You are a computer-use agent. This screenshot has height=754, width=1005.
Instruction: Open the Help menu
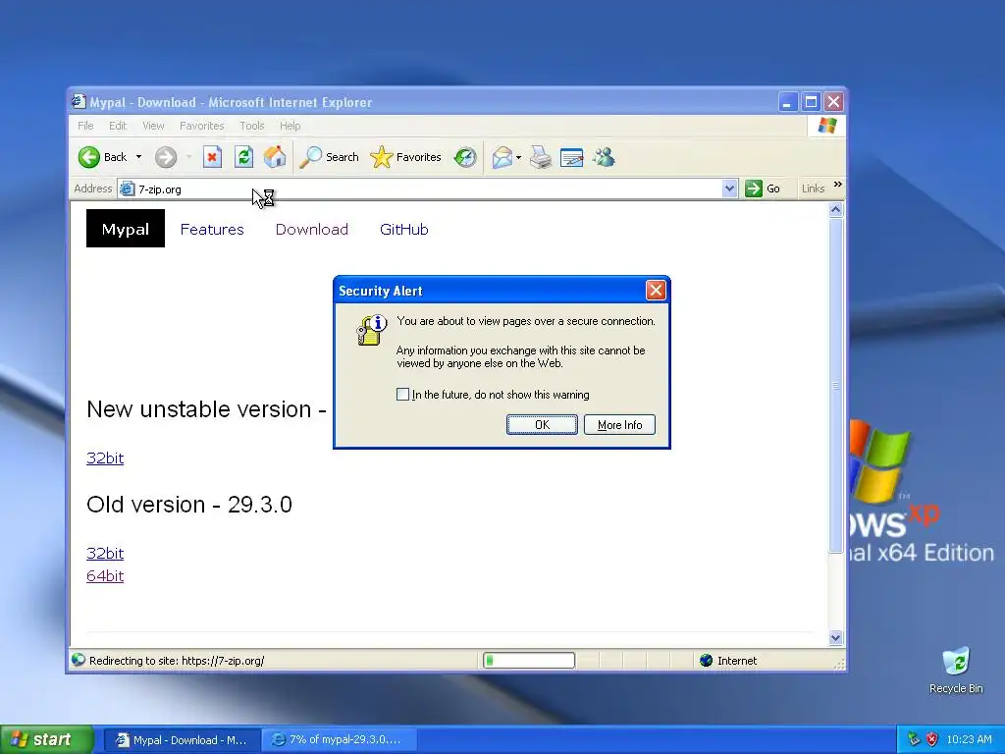290,126
